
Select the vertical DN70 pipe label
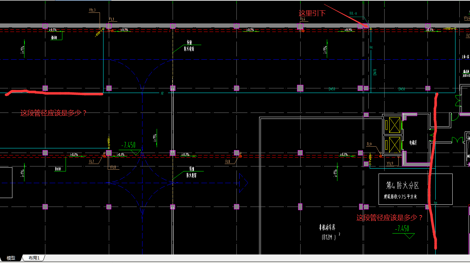[375, 72]
